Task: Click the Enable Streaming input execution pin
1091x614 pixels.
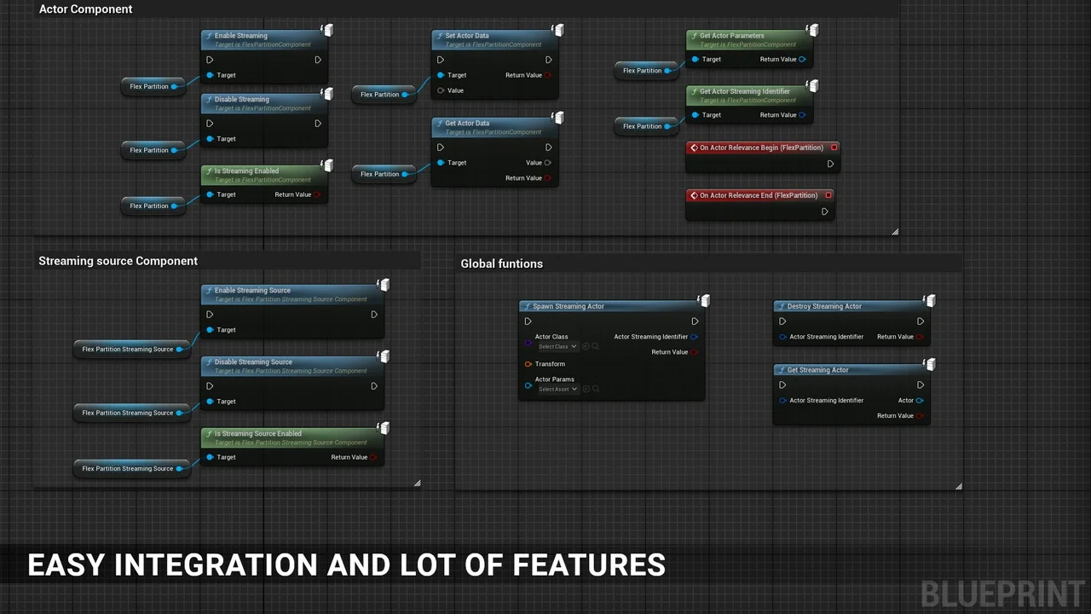Action: click(x=210, y=60)
